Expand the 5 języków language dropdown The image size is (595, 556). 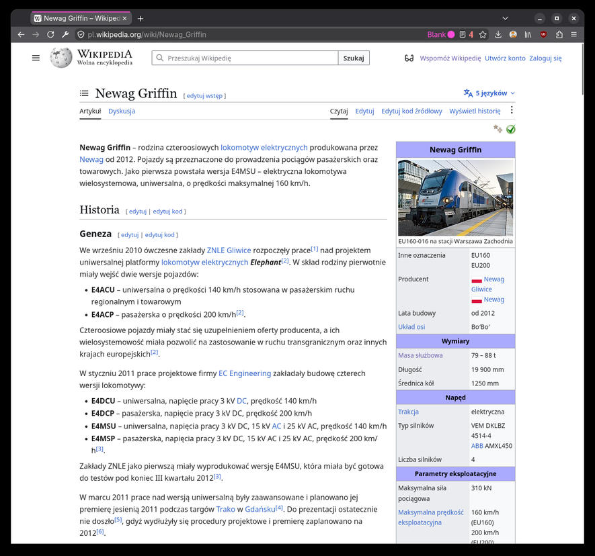point(489,93)
